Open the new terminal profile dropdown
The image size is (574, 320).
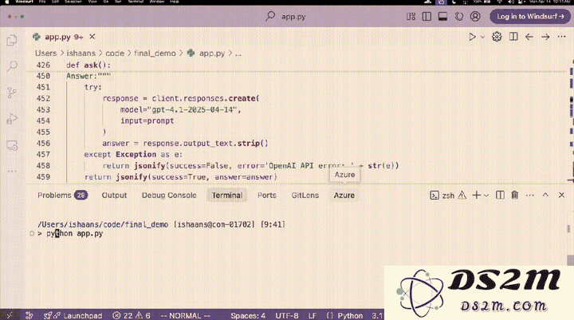click(x=486, y=196)
